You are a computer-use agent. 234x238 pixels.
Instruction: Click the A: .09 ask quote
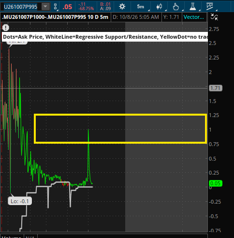(105, 9)
